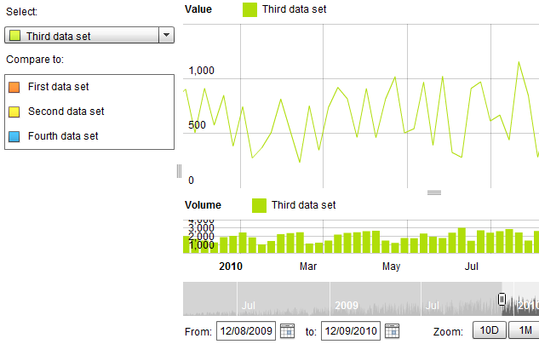This screenshot has width=539, height=344.
Task: Click the orange First data set swatch
Action: 14,88
